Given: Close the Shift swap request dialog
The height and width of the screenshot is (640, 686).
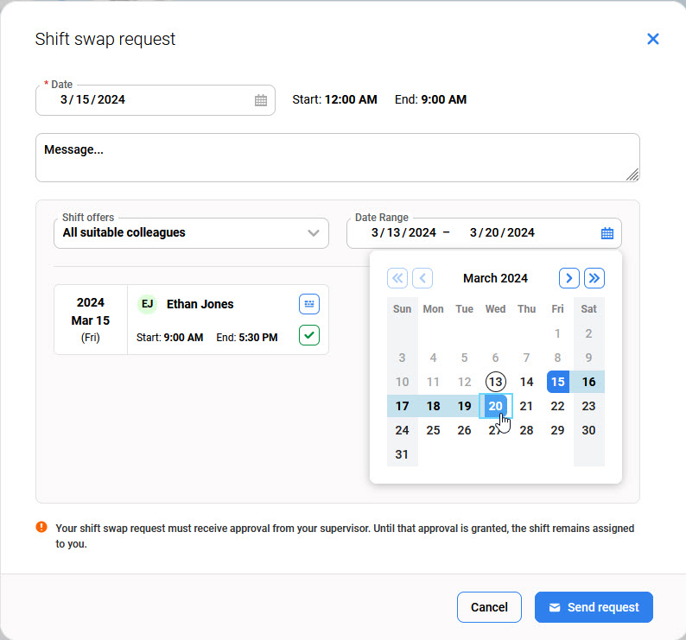Looking at the screenshot, I should (x=653, y=39).
